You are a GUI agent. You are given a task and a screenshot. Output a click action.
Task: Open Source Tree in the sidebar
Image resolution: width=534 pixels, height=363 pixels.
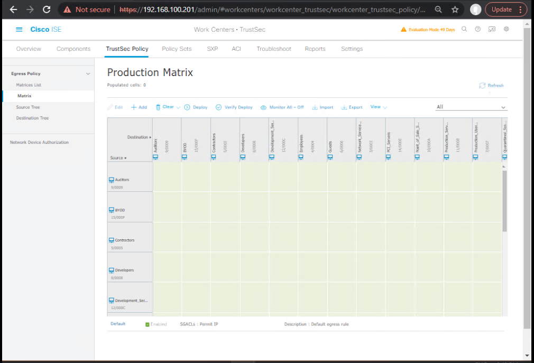click(28, 107)
